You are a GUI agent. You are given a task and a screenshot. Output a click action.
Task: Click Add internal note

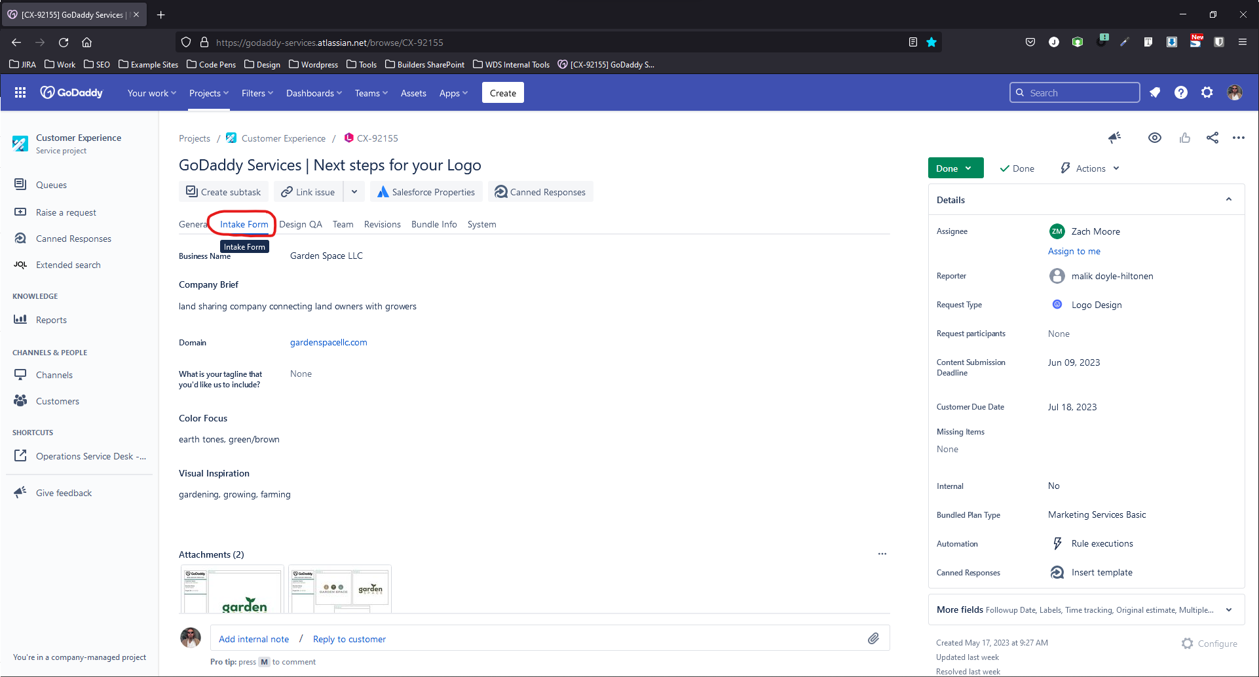[254, 639]
